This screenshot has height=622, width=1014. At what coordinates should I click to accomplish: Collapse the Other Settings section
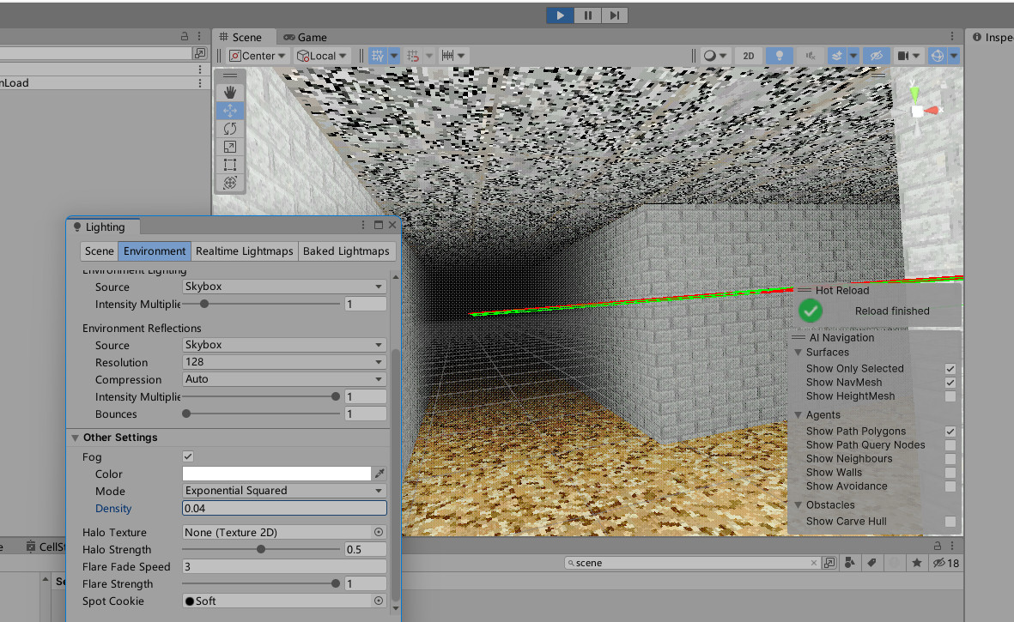[x=75, y=437]
